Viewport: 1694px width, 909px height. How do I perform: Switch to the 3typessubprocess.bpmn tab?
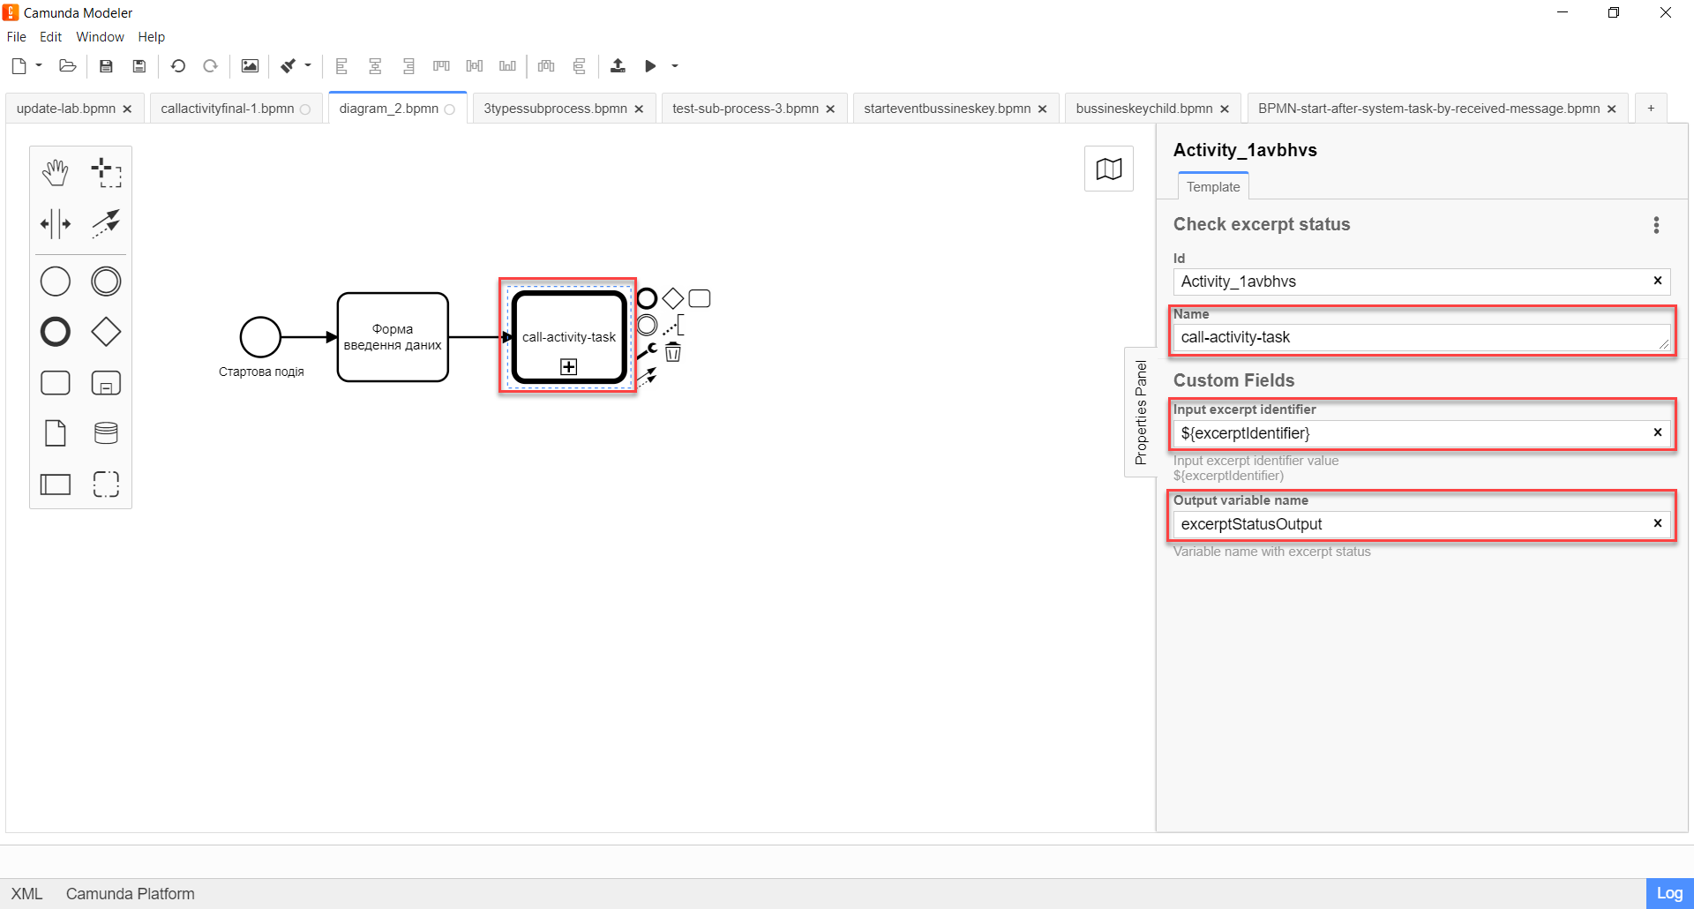click(555, 109)
